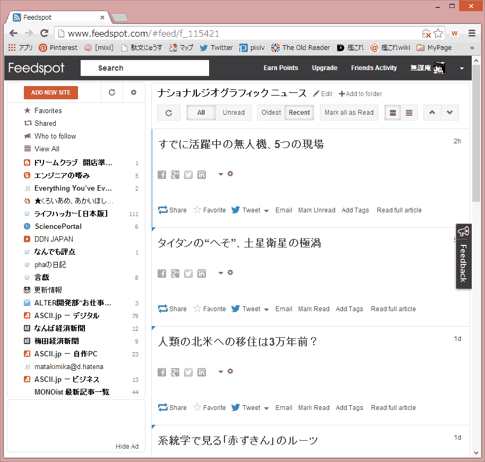
Task: Share first article on Google Plus
Action: pyautogui.click(x=175, y=175)
